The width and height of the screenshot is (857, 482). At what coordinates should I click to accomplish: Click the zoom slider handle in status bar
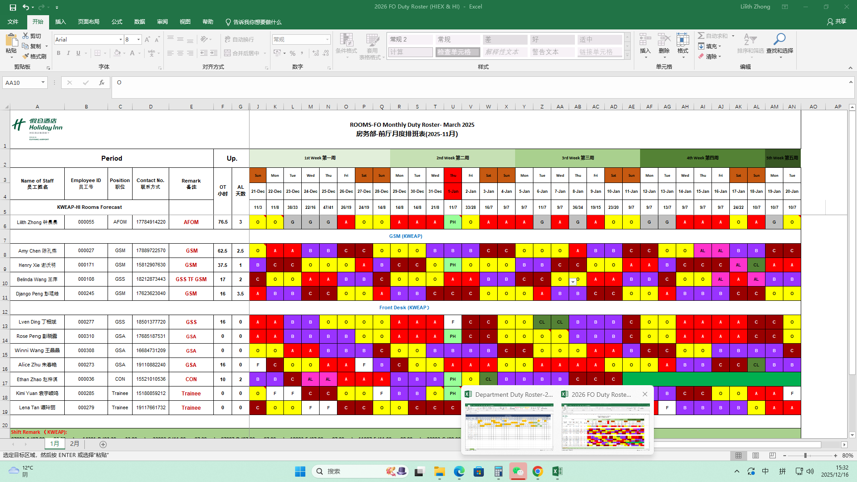(x=805, y=456)
